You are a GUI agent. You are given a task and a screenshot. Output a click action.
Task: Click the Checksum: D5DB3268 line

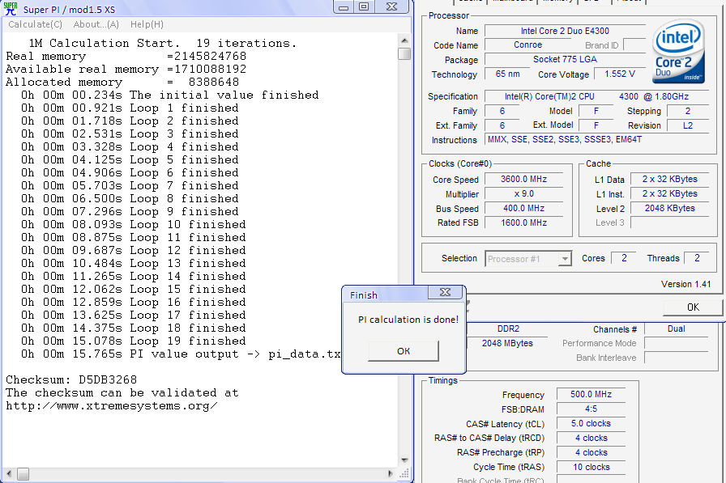point(71,380)
